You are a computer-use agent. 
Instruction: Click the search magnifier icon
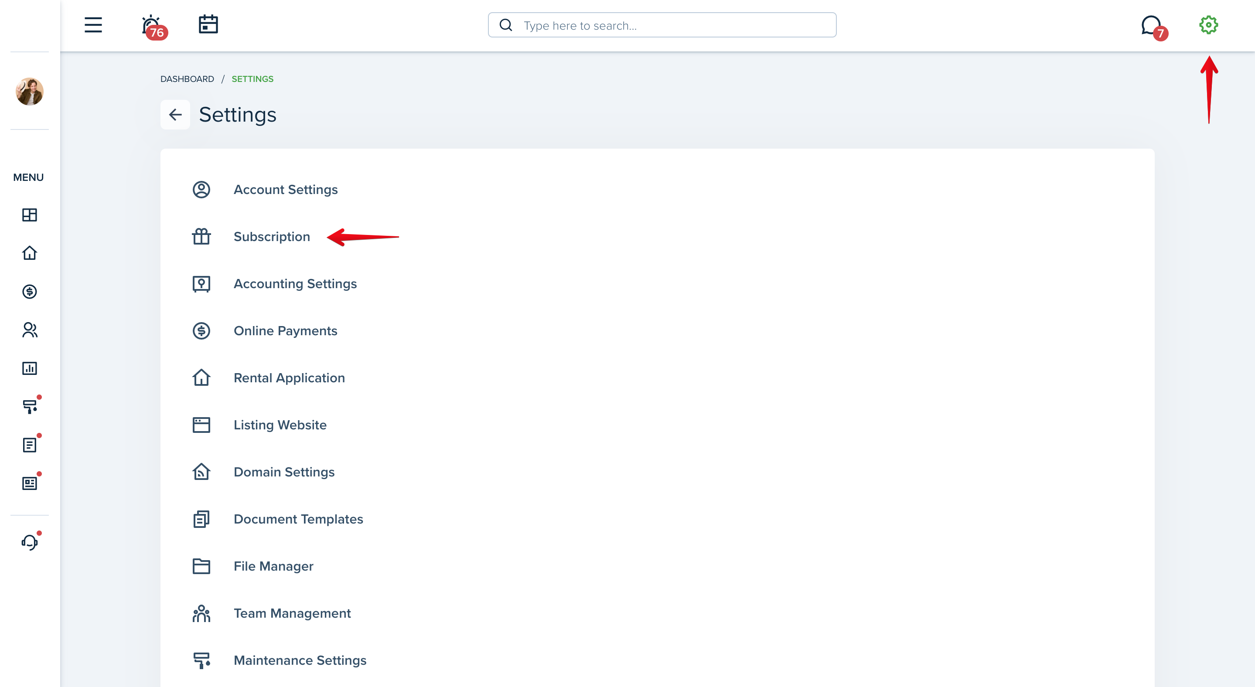506,25
